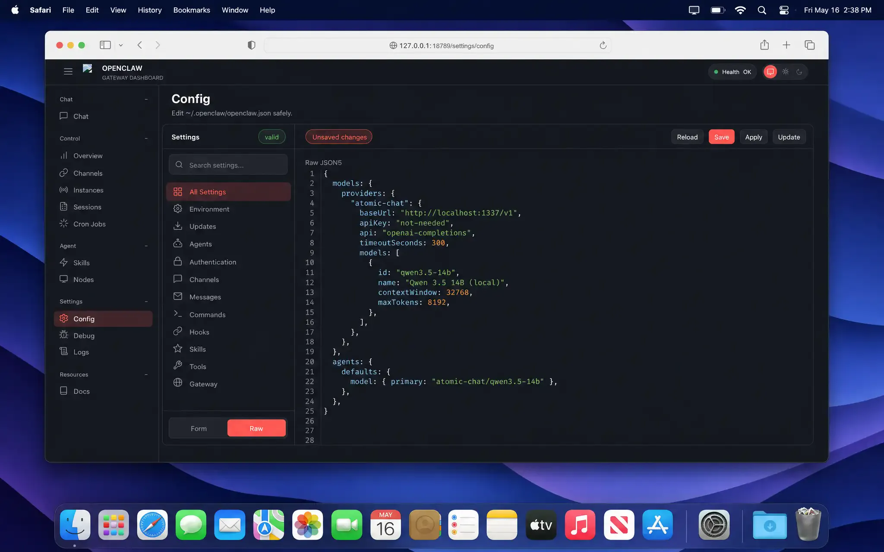Screen dimensions: 884x552
Task: Select Commands settings category
Action: pyautogui.click(x=228, y=315)
